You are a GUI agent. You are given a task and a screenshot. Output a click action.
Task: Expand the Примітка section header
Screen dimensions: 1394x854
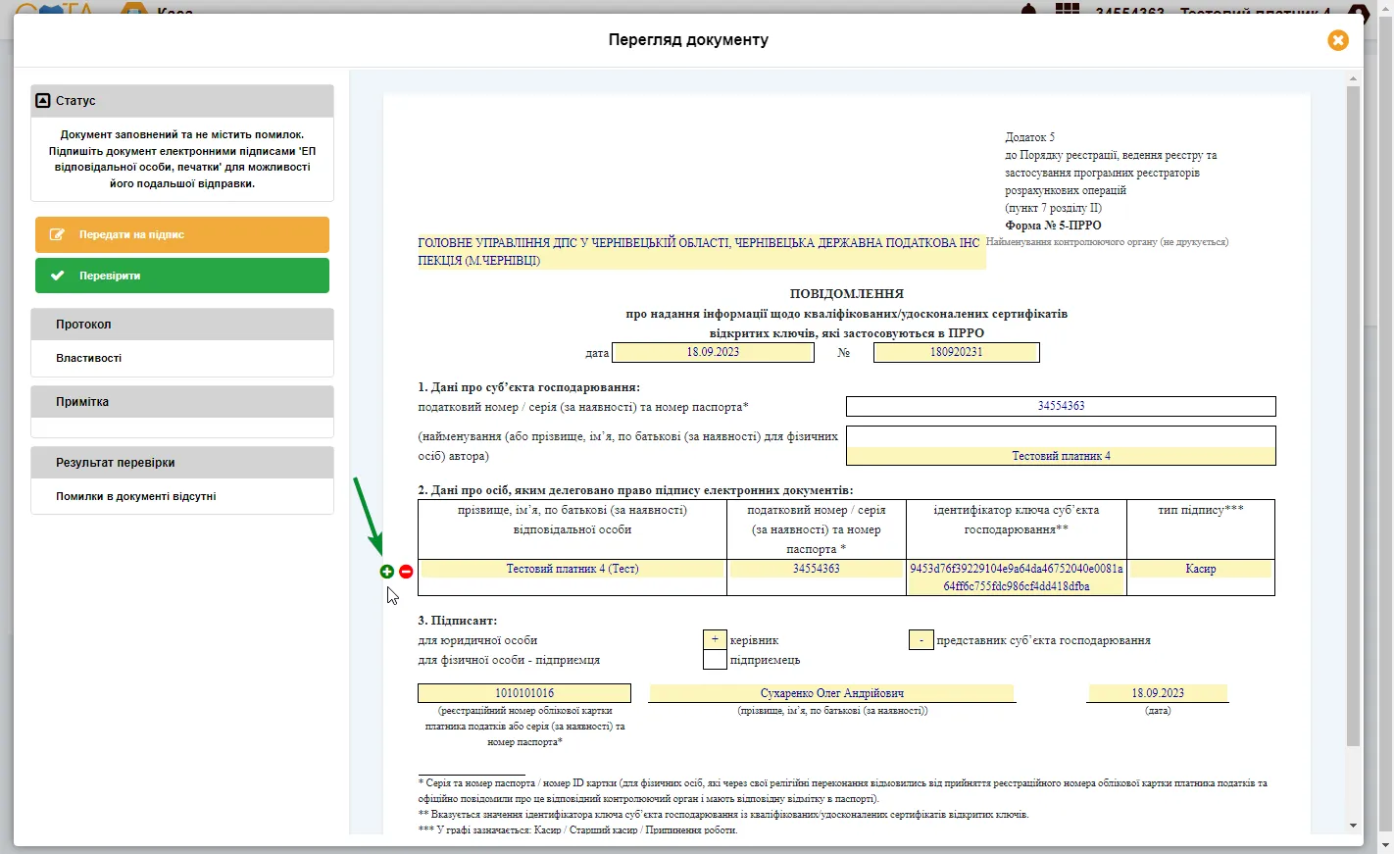pos(182,402)
